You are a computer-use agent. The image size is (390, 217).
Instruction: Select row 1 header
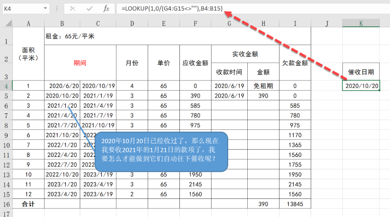point(6,36)
